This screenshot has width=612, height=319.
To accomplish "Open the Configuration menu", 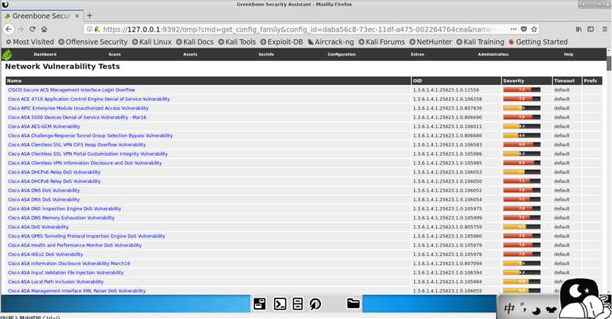I will coord(342,55).
